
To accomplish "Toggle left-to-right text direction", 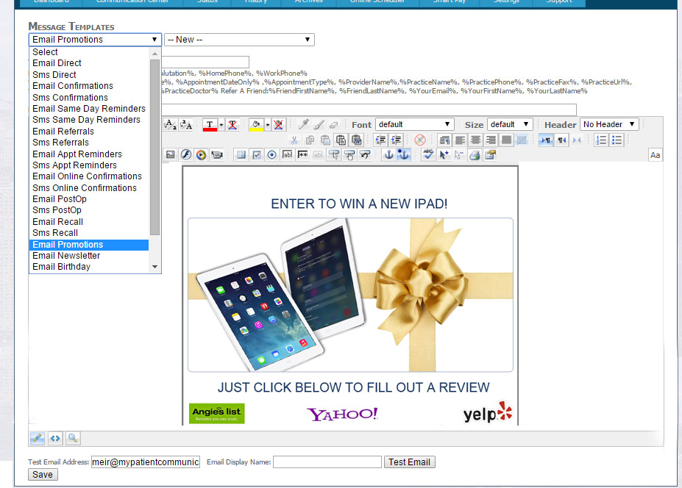I will click(x=546, y=140).
